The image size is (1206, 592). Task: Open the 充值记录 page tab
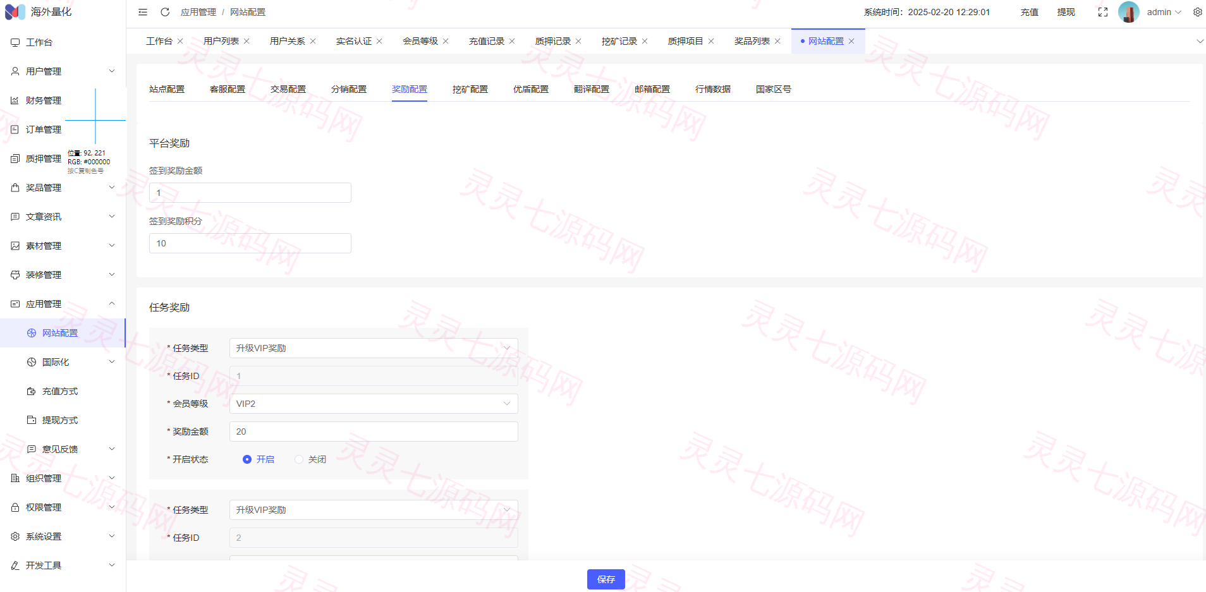pos(487,41)
